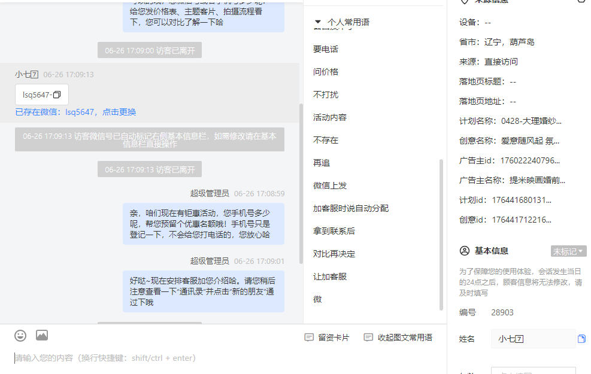Select the quick phrase 不存在

point(326,140)
